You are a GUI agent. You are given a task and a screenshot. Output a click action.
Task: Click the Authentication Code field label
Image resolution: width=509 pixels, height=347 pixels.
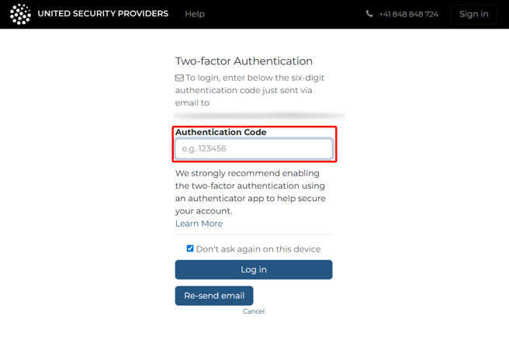tap(220, 132)
